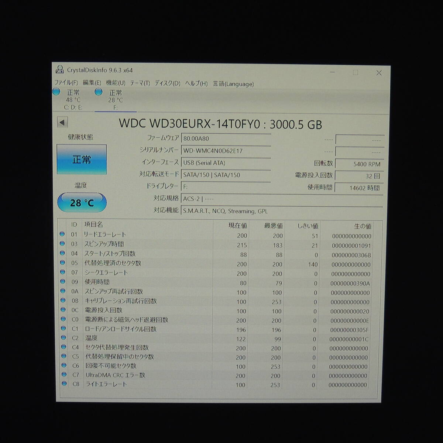The image size is (443, 443).
Task: Select the 代替処理済のセクタ数 attribute name
Action: coord(113,263)
